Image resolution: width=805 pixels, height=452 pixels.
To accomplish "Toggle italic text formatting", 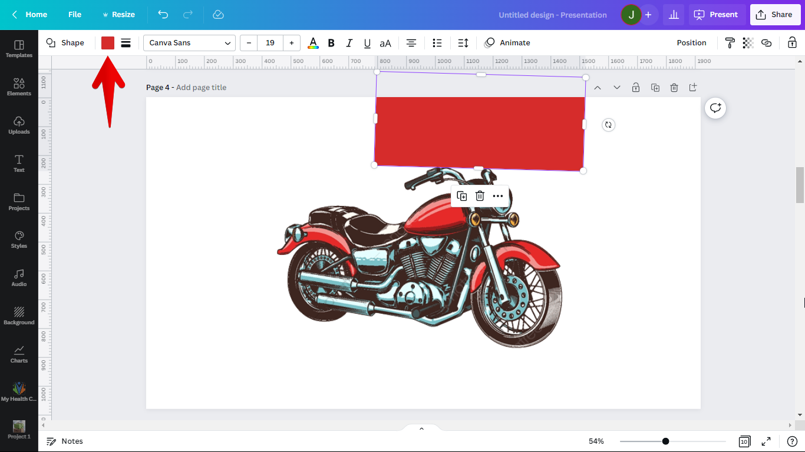I will 349,43.
